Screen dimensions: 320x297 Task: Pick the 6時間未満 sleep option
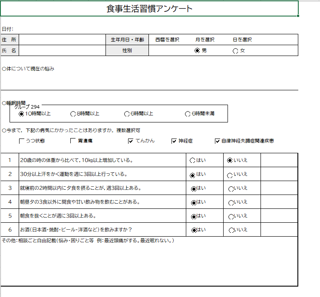coord(188,114)
